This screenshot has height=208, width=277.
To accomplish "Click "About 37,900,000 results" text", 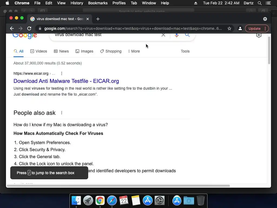I will click(x=35, y=63).
